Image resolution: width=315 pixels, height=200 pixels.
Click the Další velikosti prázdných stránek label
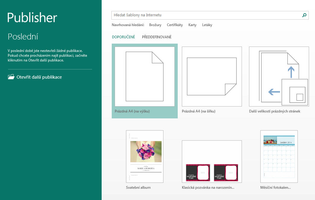point(275,111)
